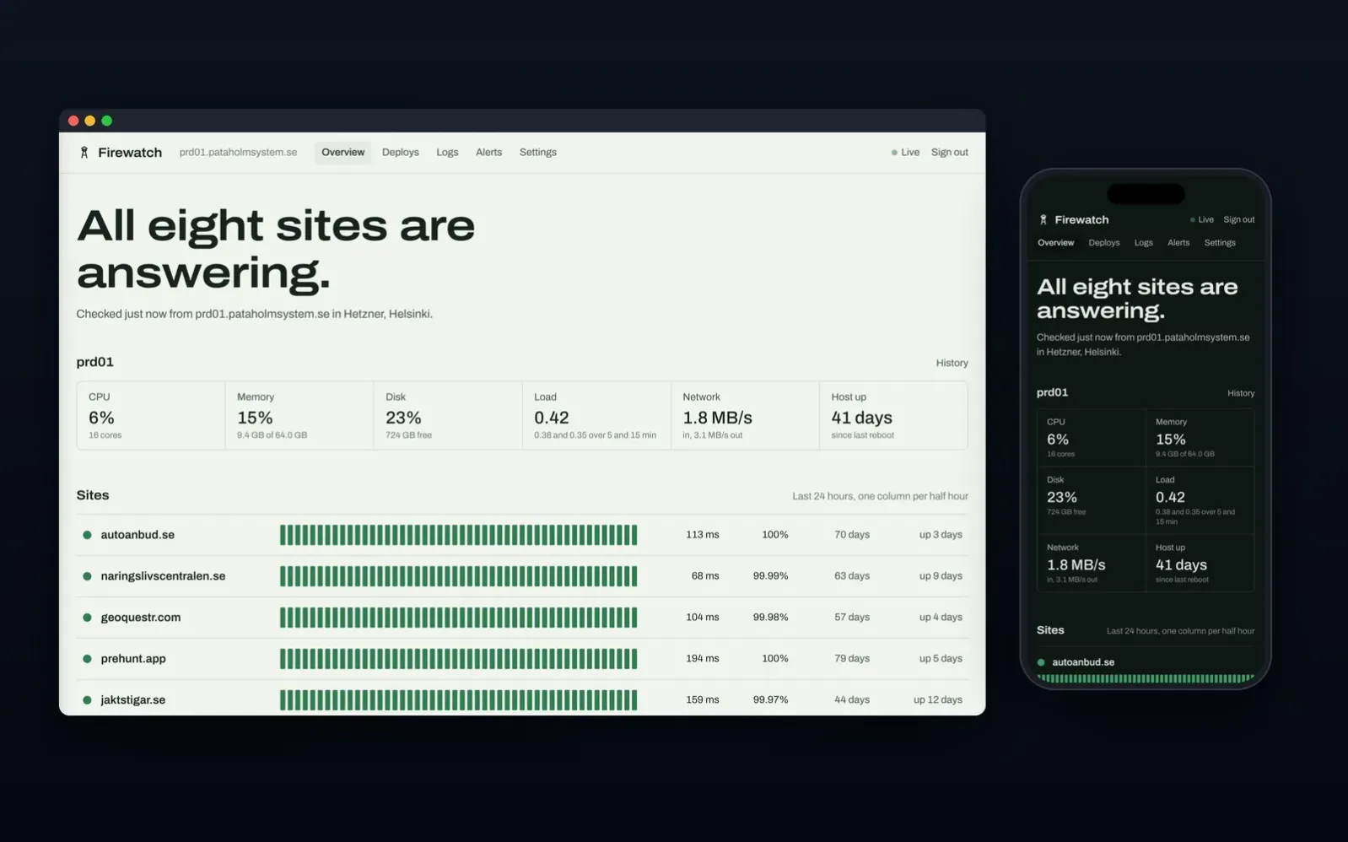Select Settings tab on the phone

(1219, 243)
